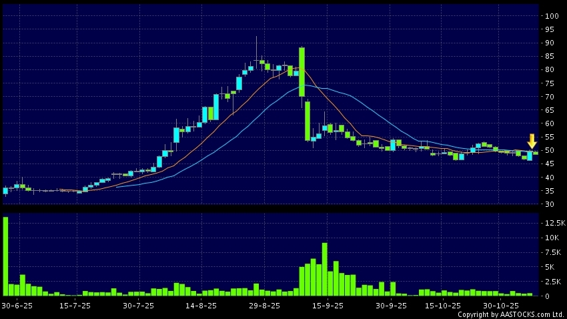This screenshot has width=567, height=319.
Task: Click the 50 price axis label
Action: (x=549, y=150)
